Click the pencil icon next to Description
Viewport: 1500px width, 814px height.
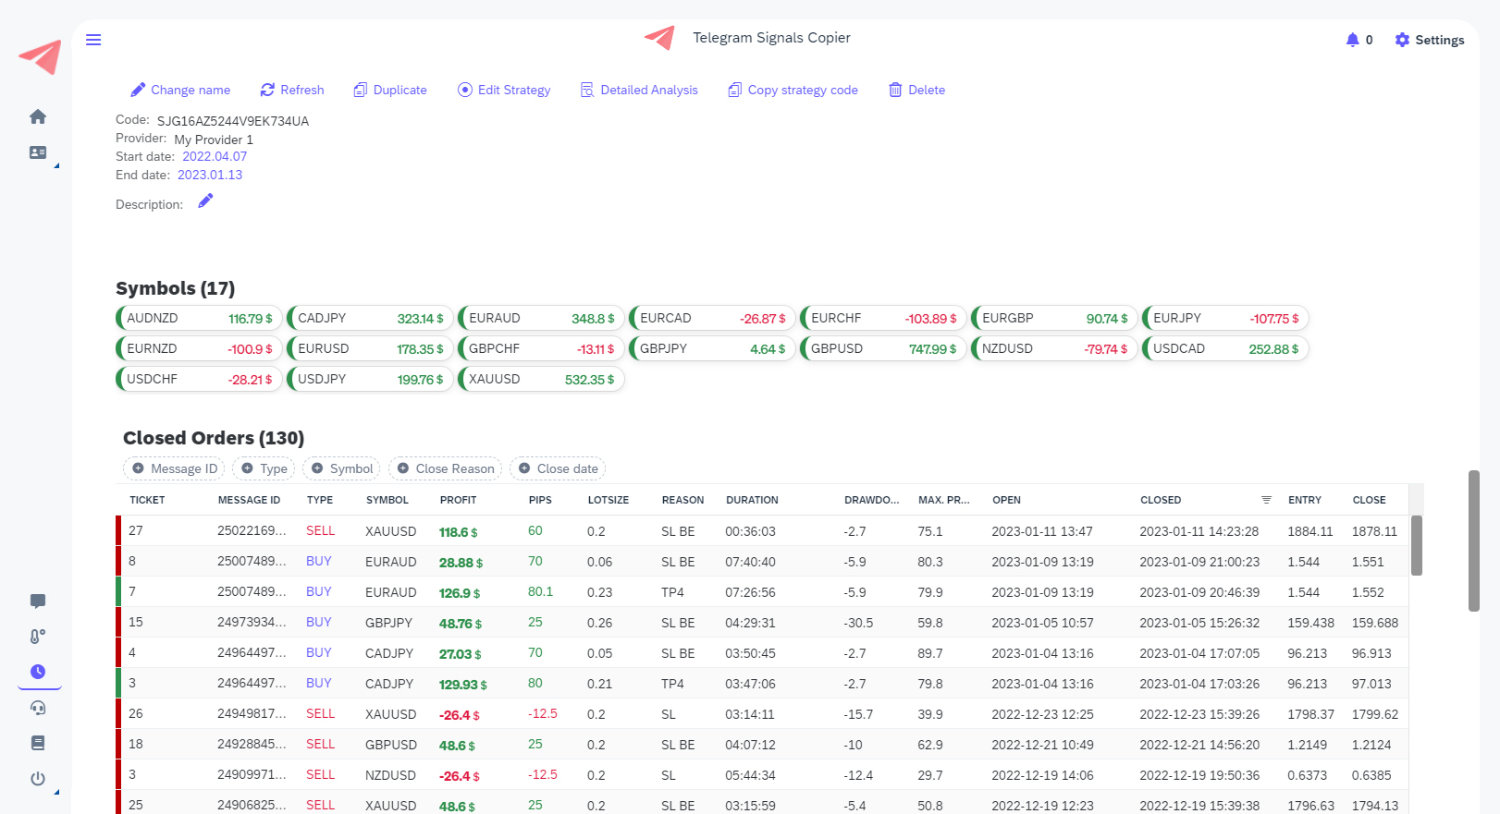pos(205,201)
